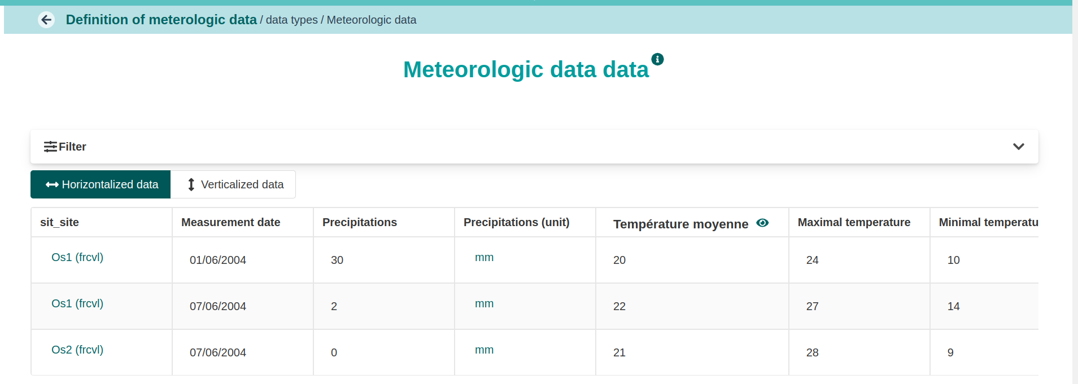Click the mm unit link in the first row
Screen dimensions: 1078x384
[x=484, y=257]
